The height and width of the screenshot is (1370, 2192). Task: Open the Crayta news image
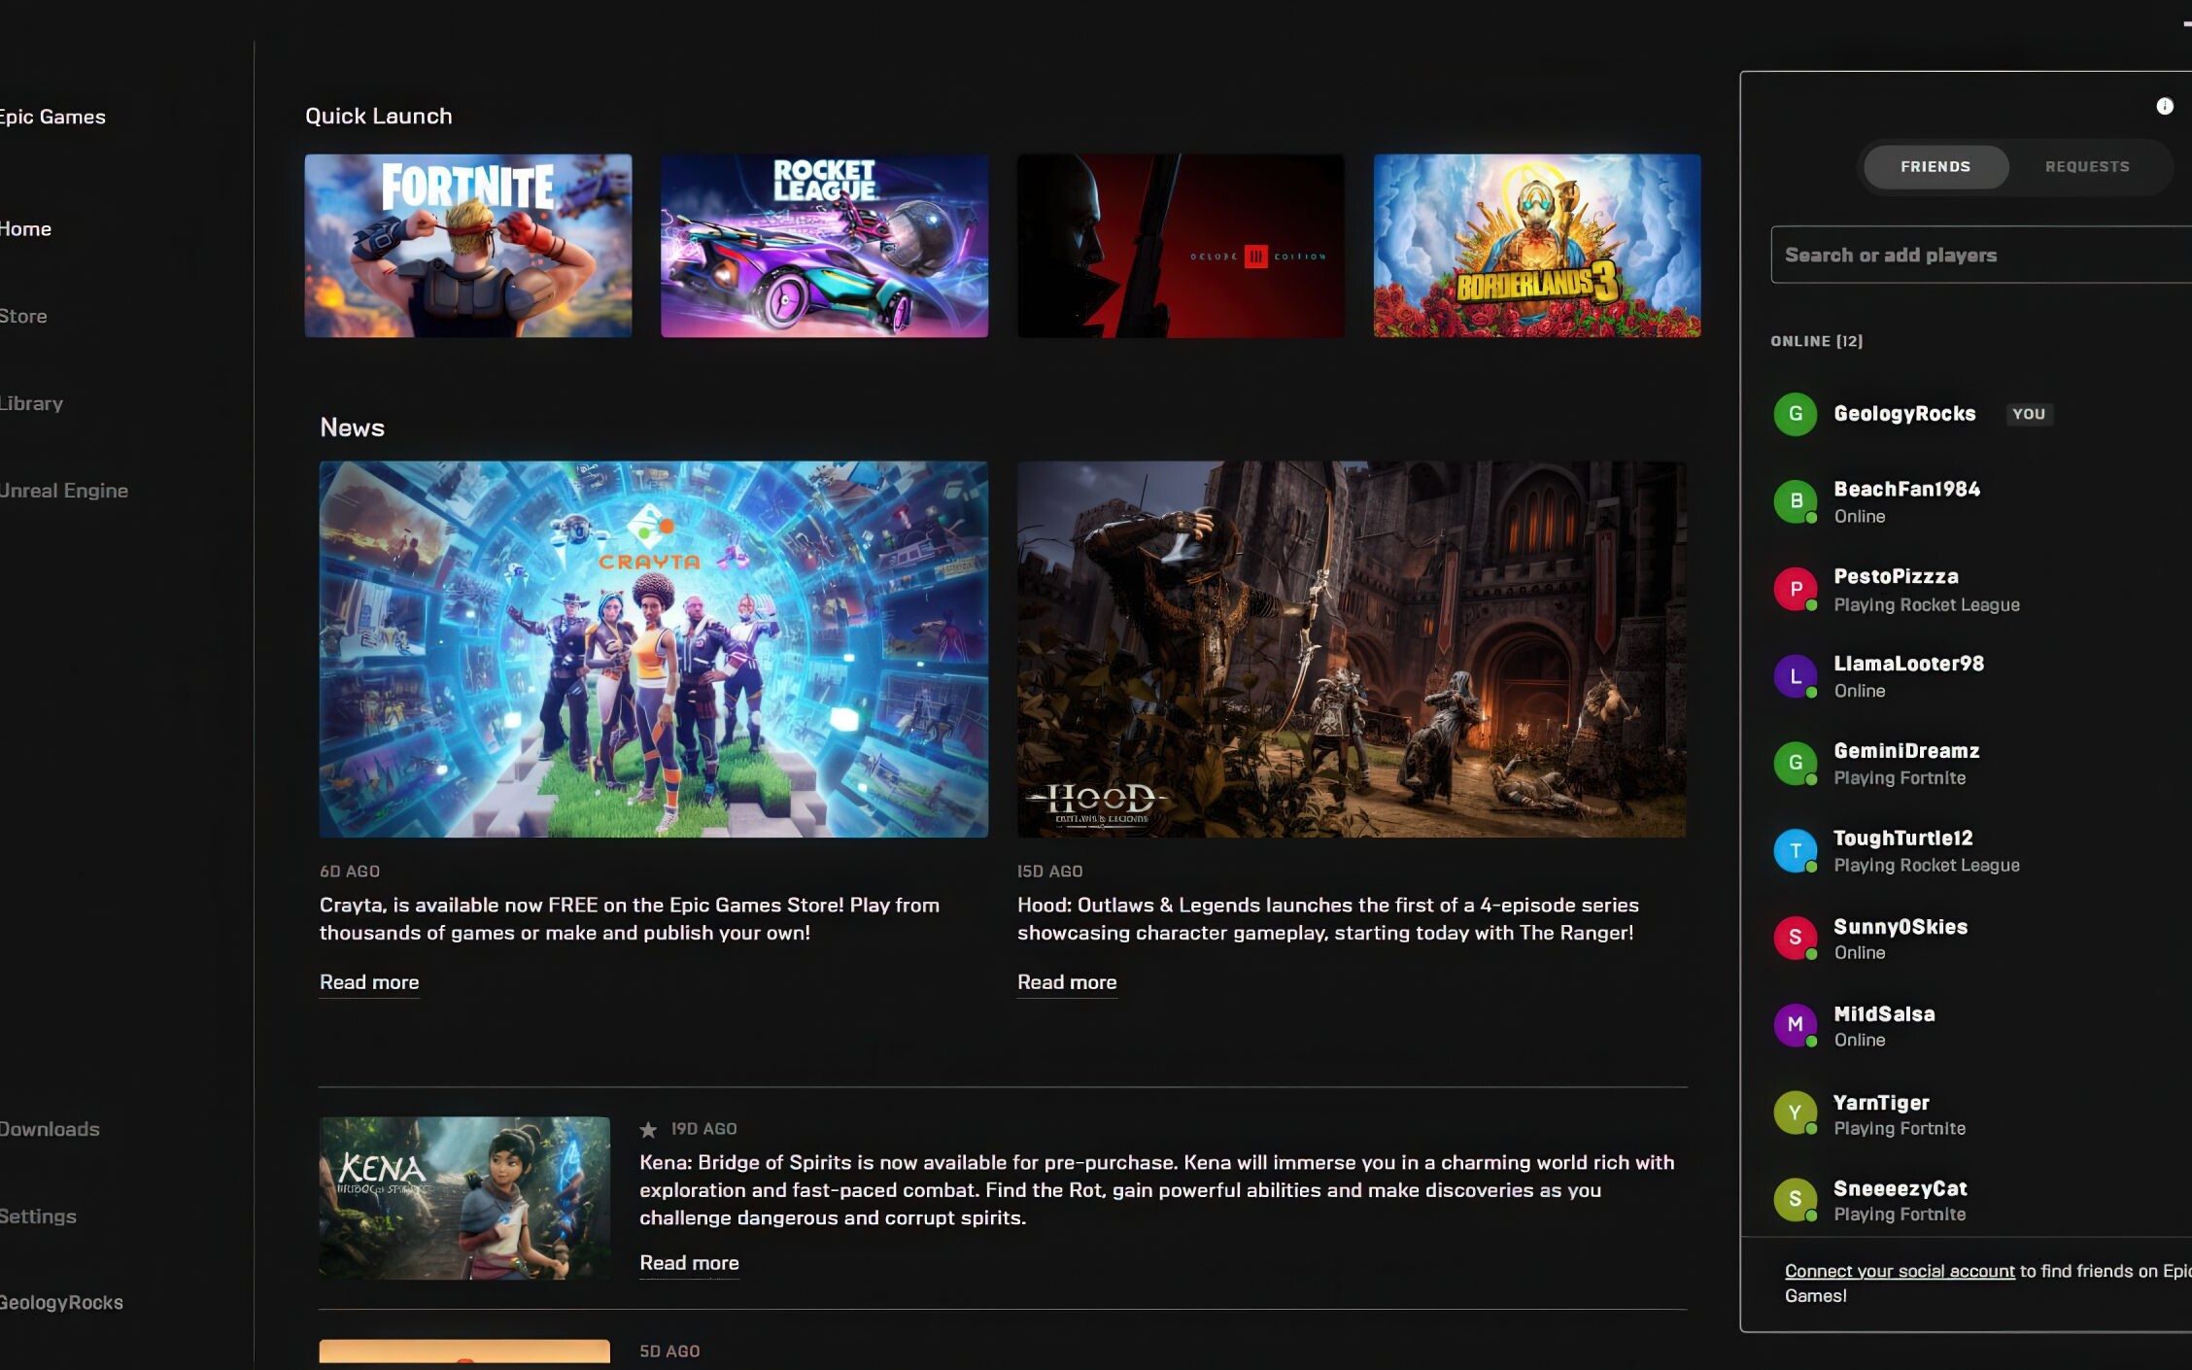[654, 649]
